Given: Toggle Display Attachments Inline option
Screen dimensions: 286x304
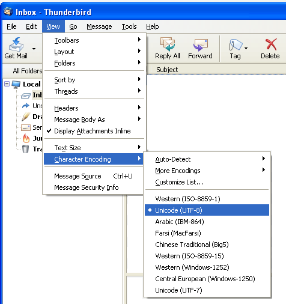Looking at the screenshot, I should 94,131.
